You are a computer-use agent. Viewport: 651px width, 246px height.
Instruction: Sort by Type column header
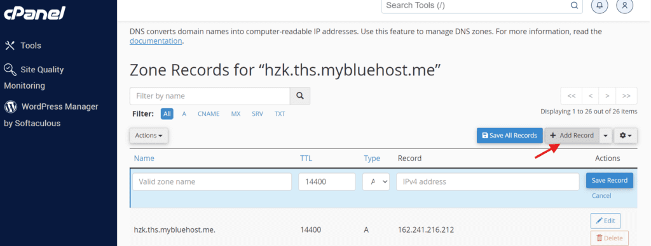pyautogui.click(x=372, y=159)
